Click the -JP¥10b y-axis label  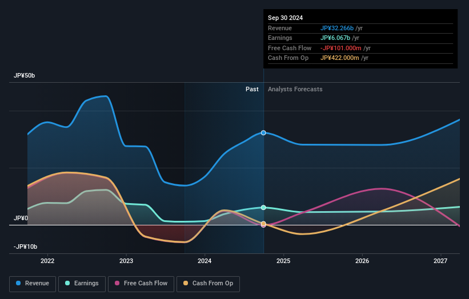point(26,247)
